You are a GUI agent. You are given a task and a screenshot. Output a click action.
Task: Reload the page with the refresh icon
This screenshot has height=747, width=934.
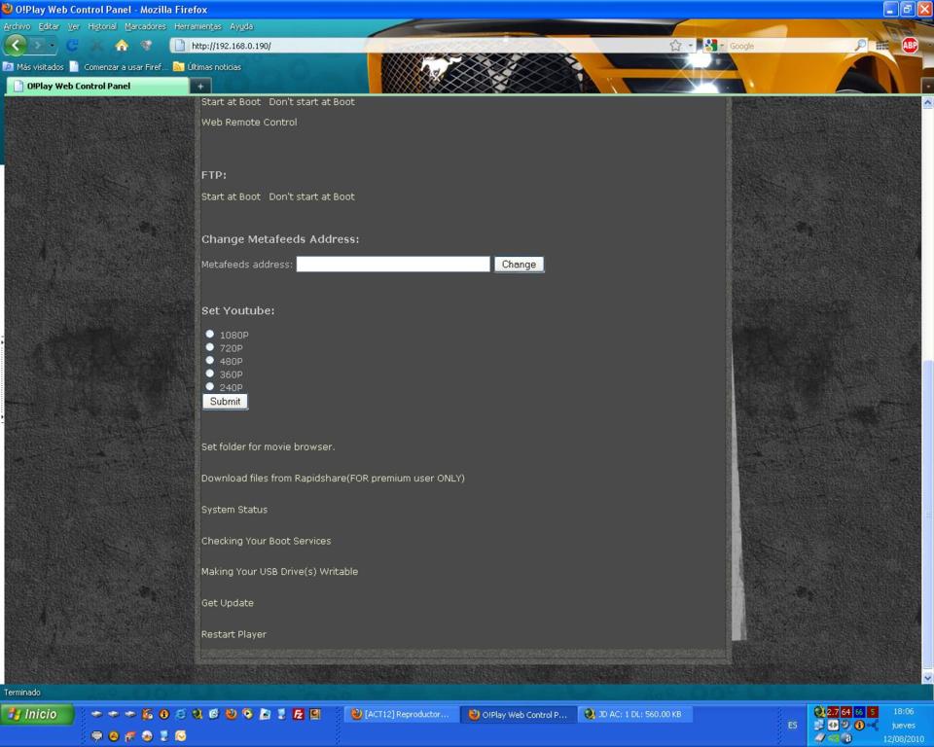[72, 46]
